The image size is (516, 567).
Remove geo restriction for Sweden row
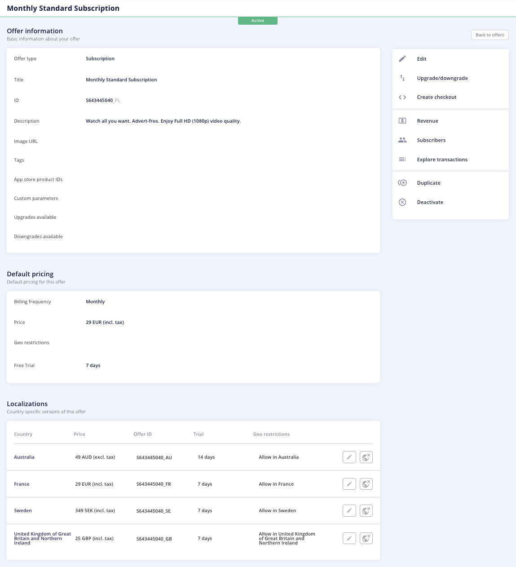(366, 511)
